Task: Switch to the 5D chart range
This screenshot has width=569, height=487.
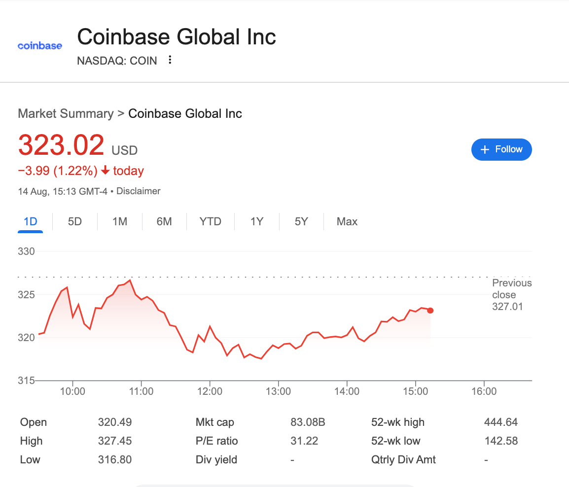Action: coord(75,222)
